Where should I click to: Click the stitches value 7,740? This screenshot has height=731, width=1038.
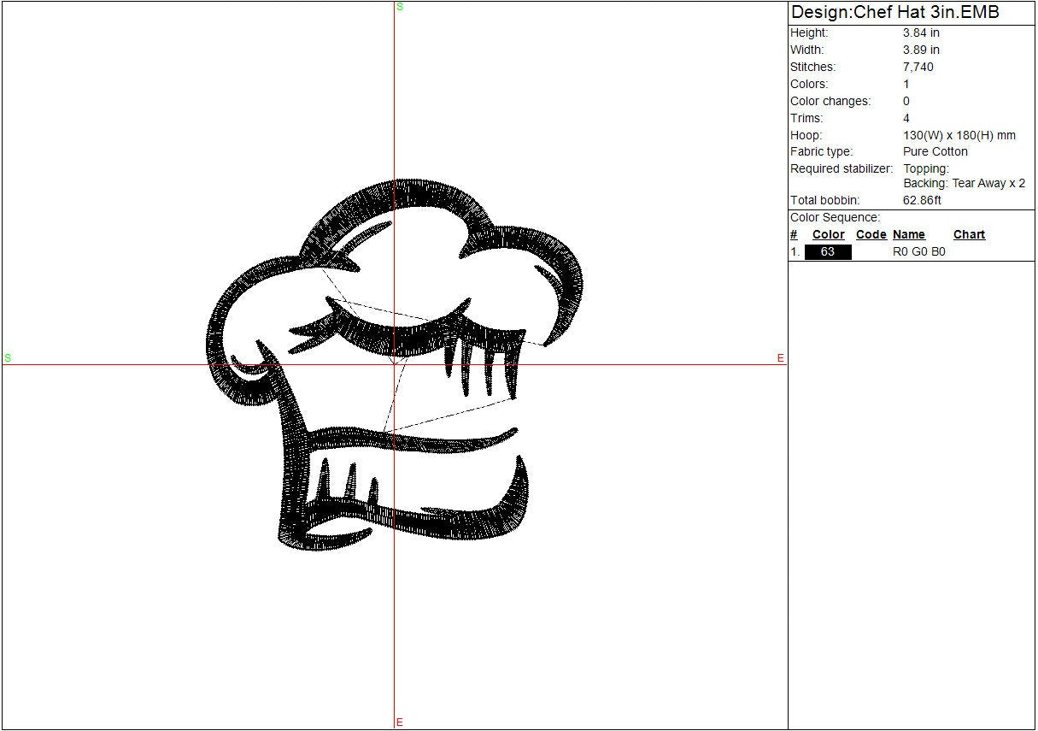point(918,67)
